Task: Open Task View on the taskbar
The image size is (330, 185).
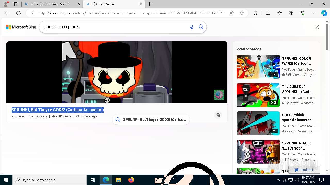Action: coord(93,180)
